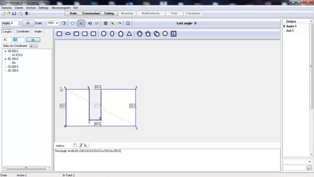This screenshot has height=177, width=314.
Task: Select the overlapping pentagons shape icon
Action: pos(157,34)
